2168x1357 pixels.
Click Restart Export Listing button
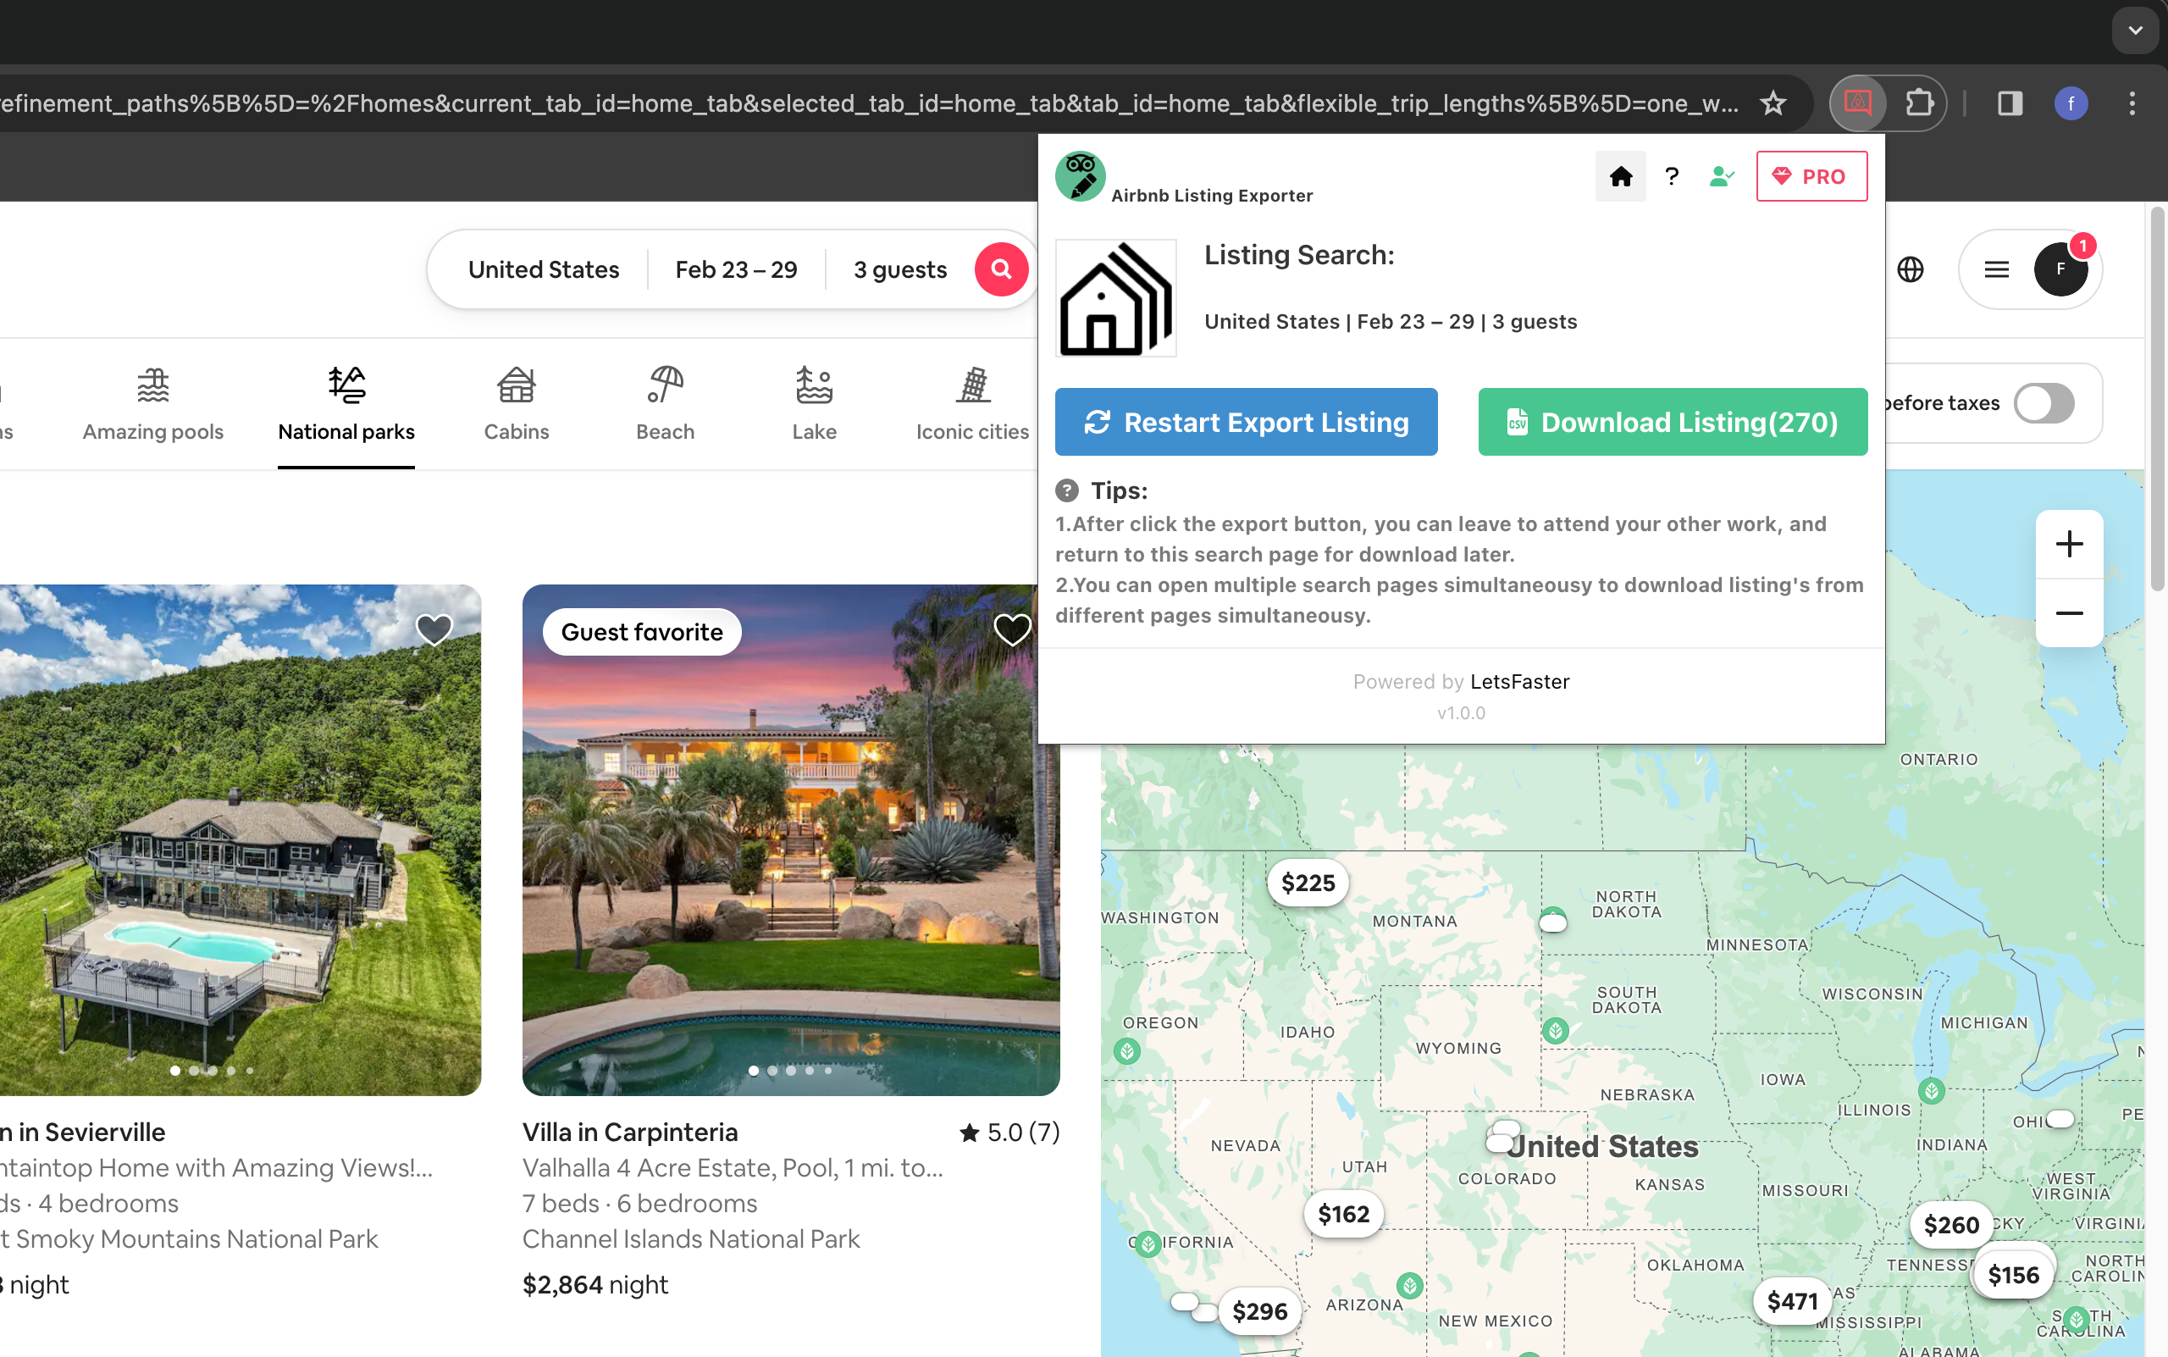1246,422
